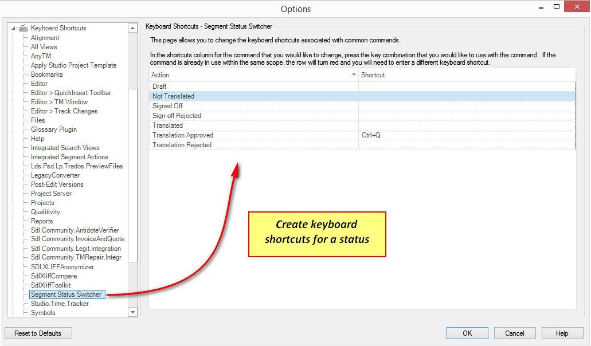The width and height of the screenshot is (591, 346).
Task: Select the Not Translated action row
Action: pyautogui.click(x=362, y=96)
